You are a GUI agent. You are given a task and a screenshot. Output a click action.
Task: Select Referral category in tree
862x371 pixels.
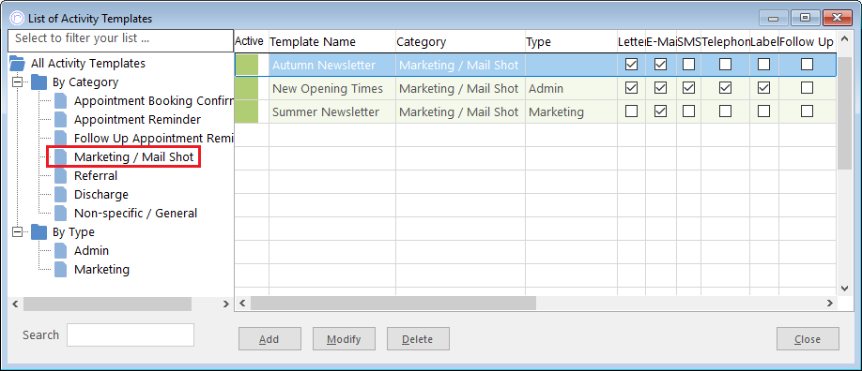[96, 176]
